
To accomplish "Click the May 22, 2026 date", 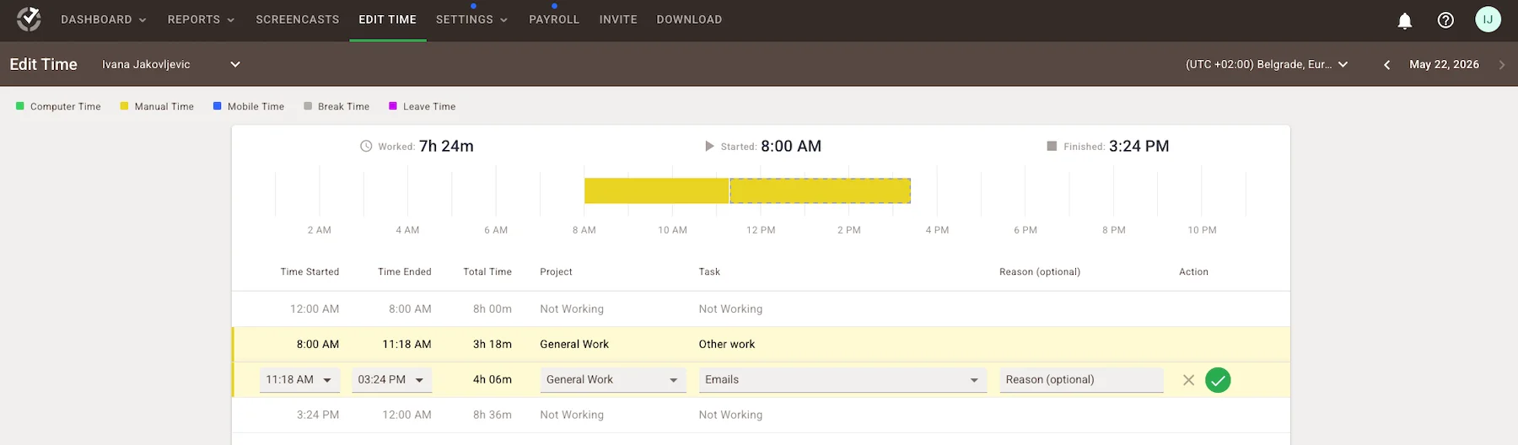I will coord(1444,64).
